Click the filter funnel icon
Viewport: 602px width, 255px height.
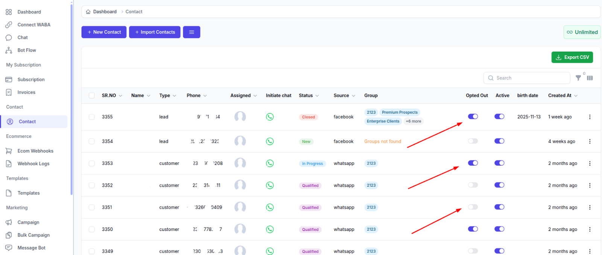pyautogui.click(x=578, y=78)
